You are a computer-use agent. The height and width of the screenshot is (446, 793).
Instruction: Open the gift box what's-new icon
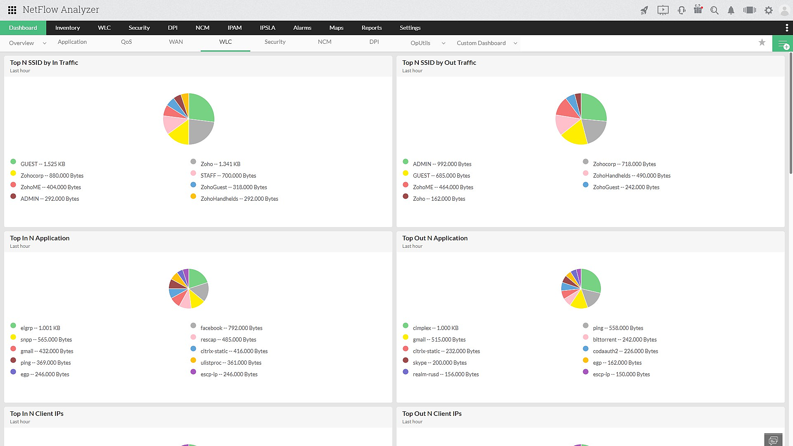(x=698, y=9)
